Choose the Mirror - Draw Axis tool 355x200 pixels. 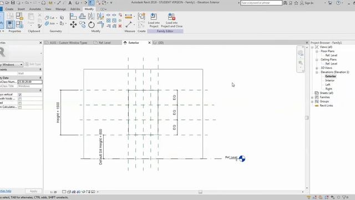pyautogui.click(x=100, y=16)
